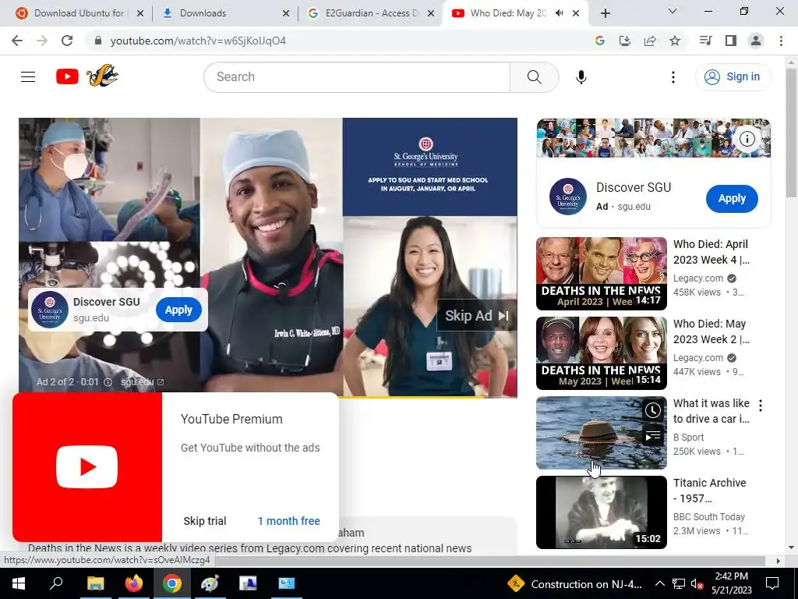Go back in Chrome

[17, 41]
